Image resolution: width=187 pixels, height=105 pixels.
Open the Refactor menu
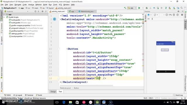(x=39, y=5)
